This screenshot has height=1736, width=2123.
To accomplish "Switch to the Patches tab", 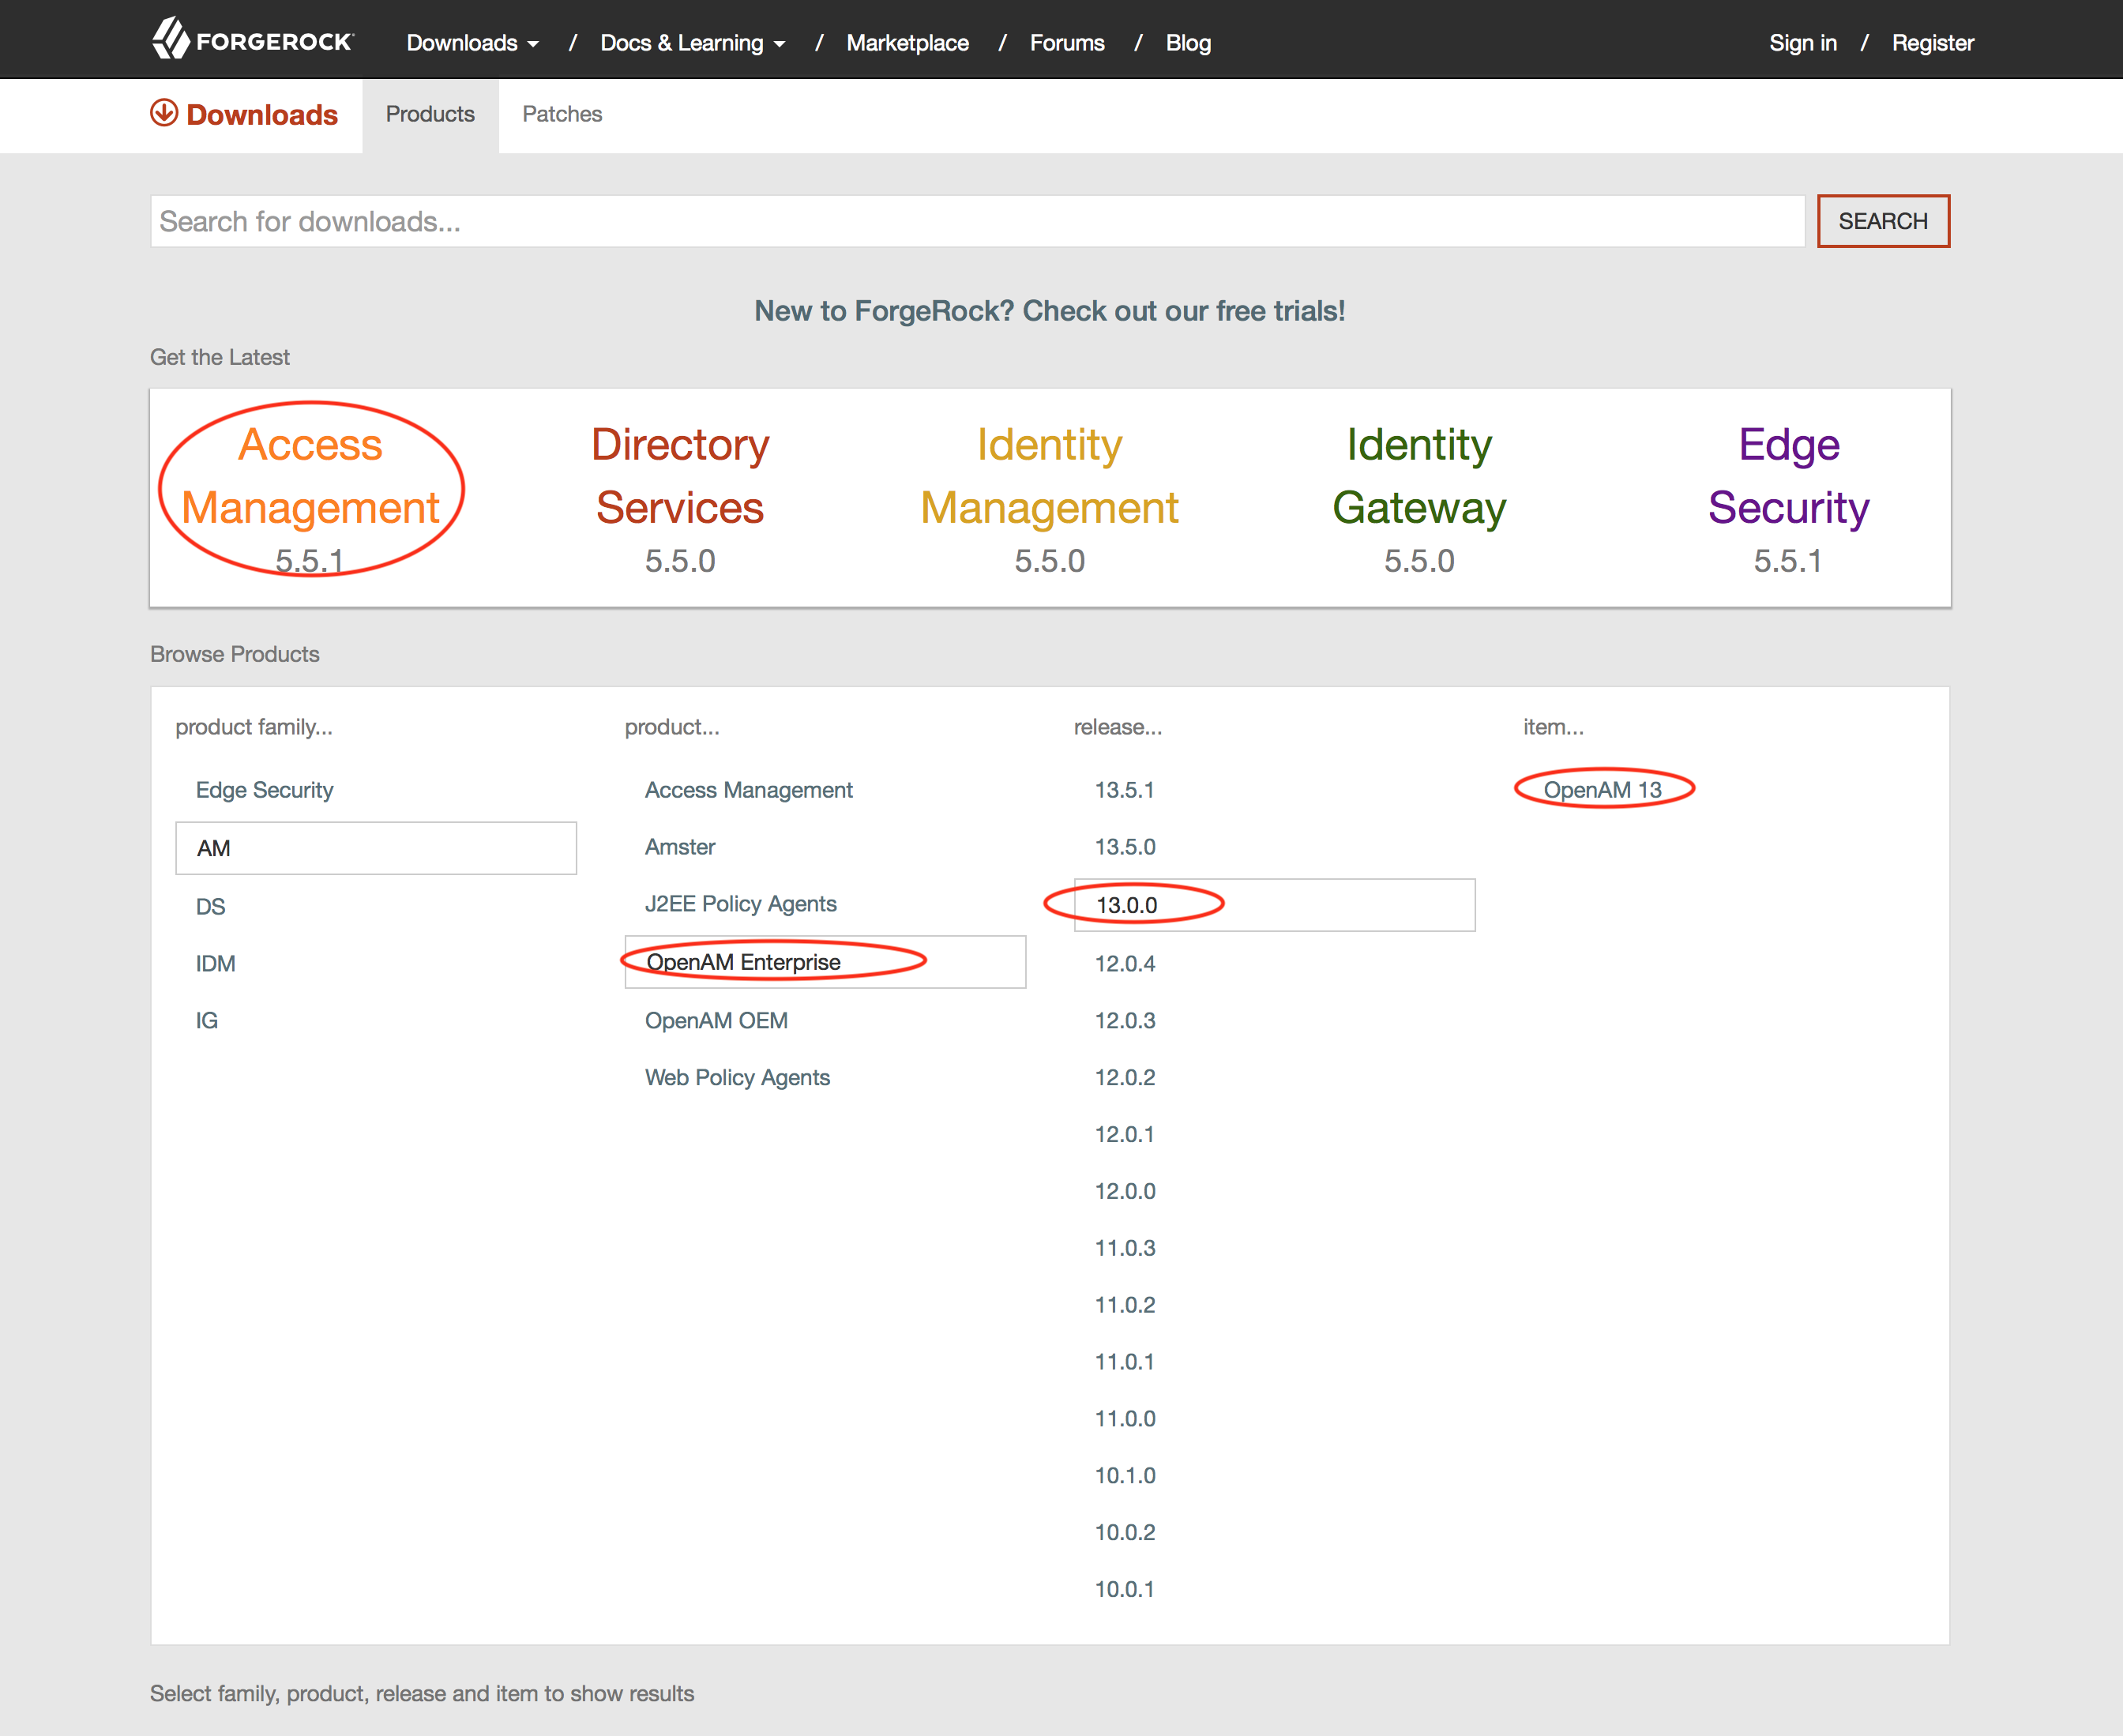I will pos(561,114).
